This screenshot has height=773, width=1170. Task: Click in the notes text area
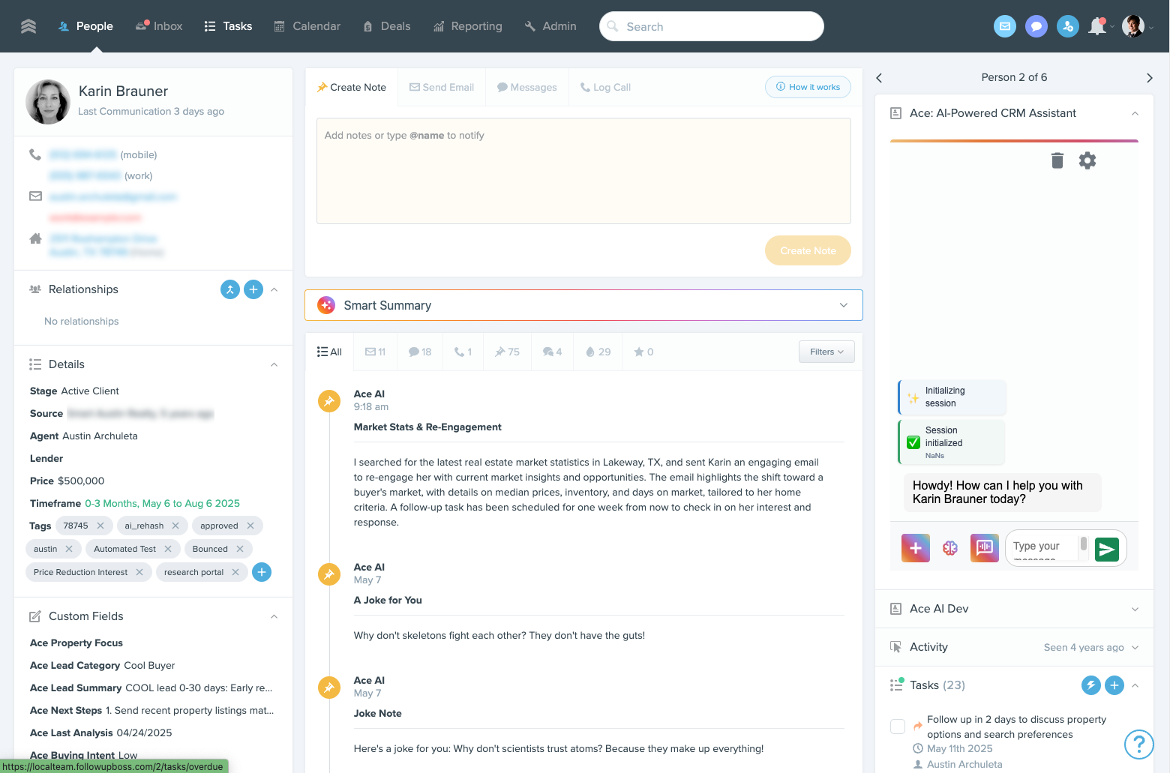[583, 171]
